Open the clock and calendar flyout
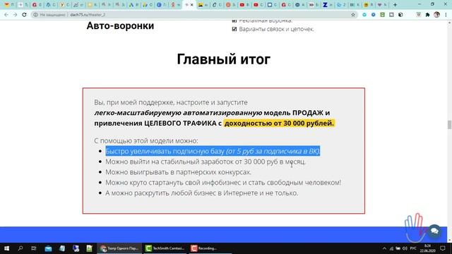 pos(427,248)
